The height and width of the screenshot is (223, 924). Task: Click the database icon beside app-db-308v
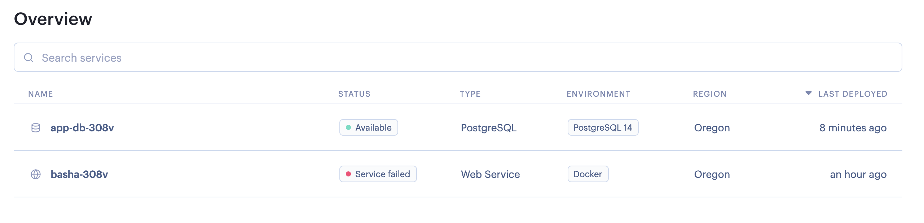click(x=36, y=128)
